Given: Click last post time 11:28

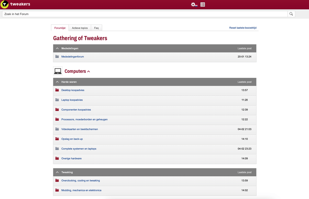Looking at the screenshot, I should [244, 100].
